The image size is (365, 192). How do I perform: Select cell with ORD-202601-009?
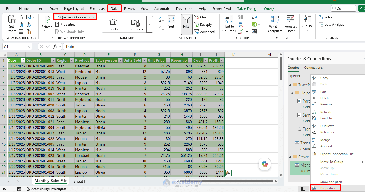(40, 66)
